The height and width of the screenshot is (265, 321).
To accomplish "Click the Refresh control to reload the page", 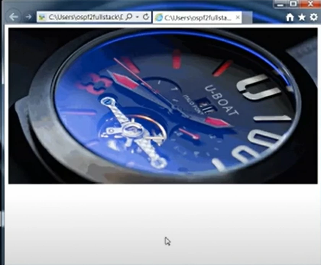I will tap(145, 17).
